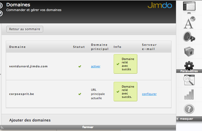This screenshot has width=202, height=131.
Task: Click the status checkmark for ventdunord.jimdo.com
Action: click(80, 66)
